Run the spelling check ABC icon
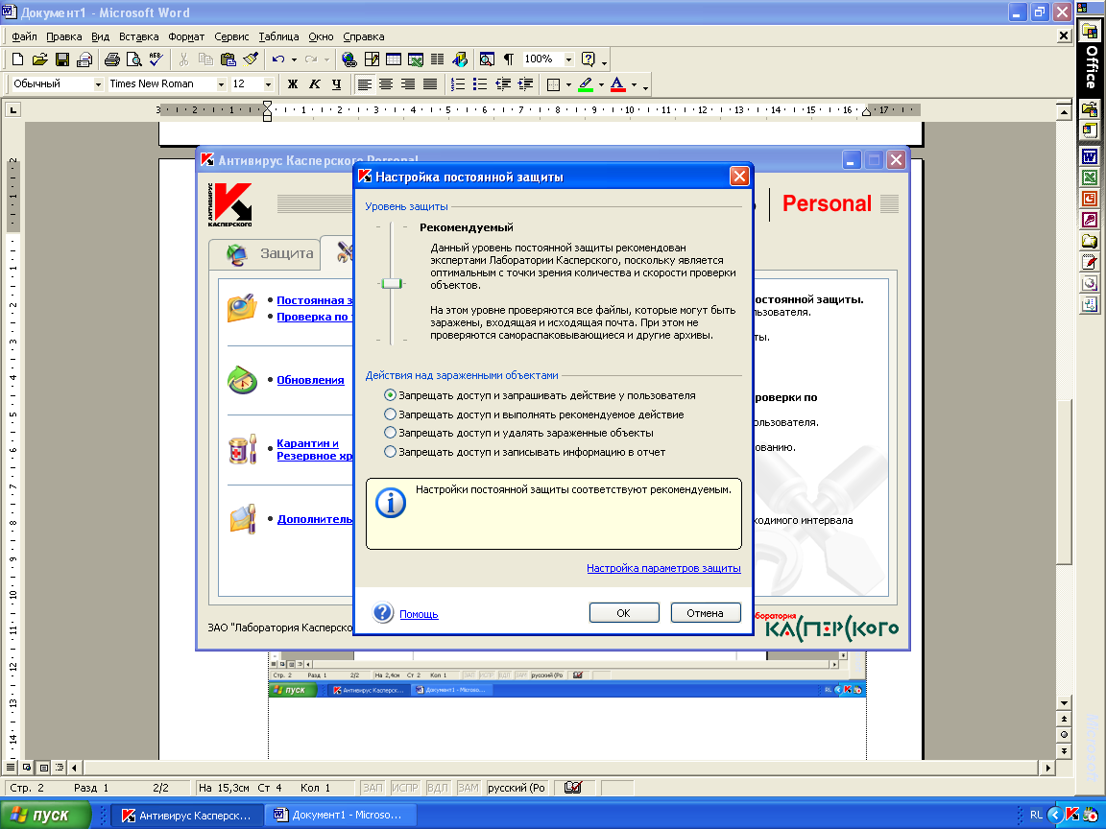Screen dimensions: 1106x829 pos(156,59)
